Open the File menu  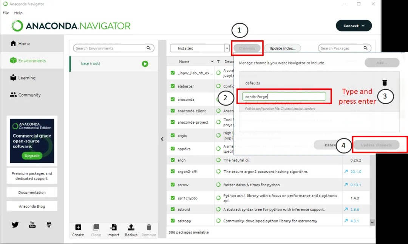point(6,13)
